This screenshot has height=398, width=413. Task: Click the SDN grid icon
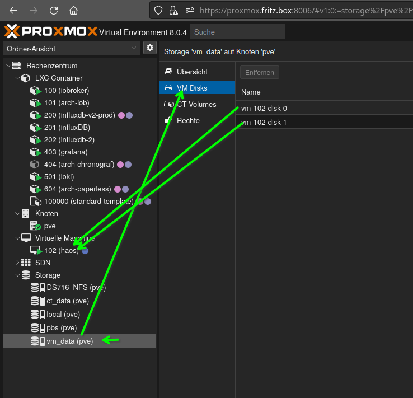pyautogui.click(x=26, y=263)
